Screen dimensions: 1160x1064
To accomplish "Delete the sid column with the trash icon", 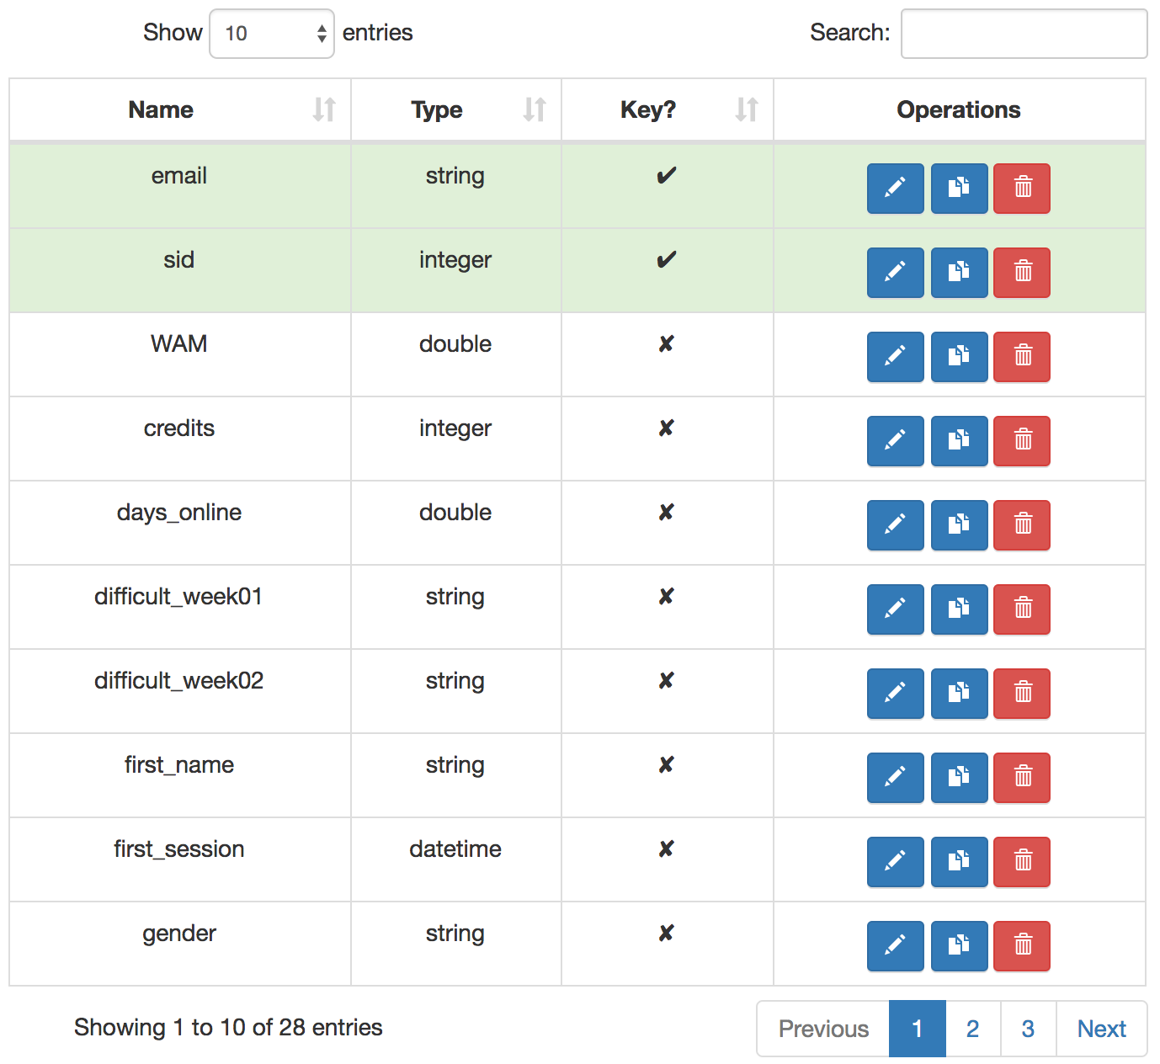I will pyautogui.click(x=1022, y=272).
